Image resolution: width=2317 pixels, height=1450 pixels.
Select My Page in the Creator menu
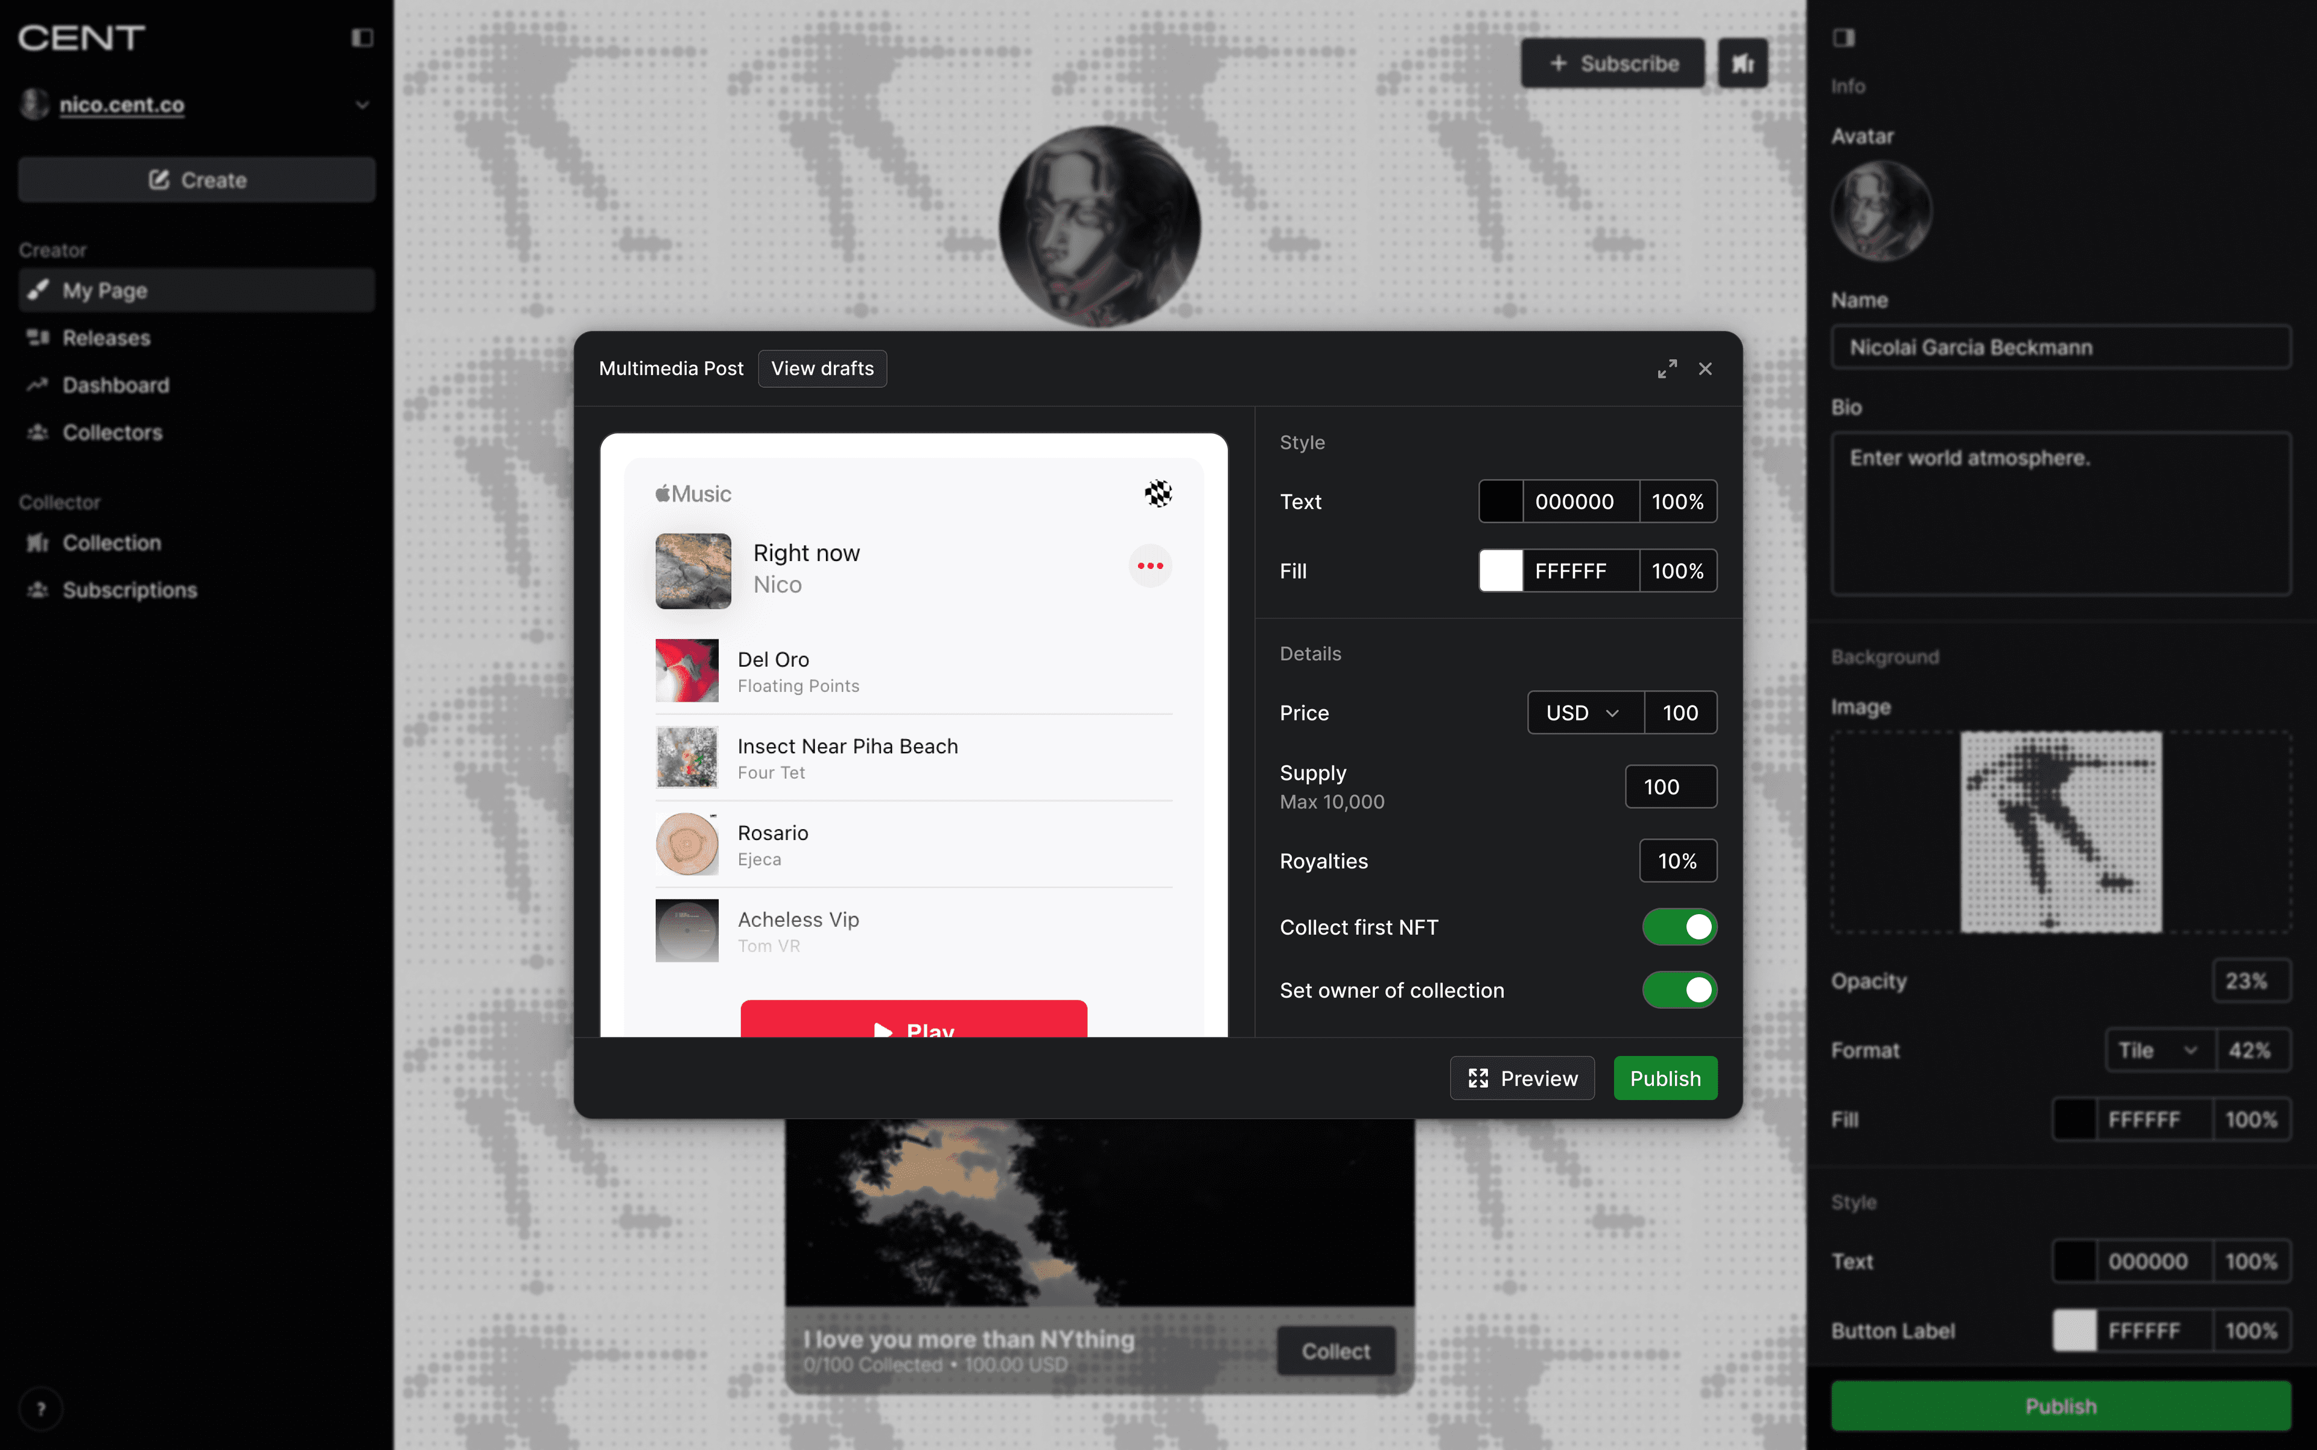[x=104, y=291]
